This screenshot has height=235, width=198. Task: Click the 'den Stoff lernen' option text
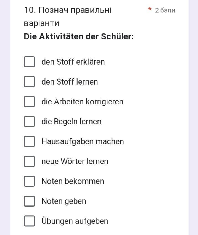point(70,82)
